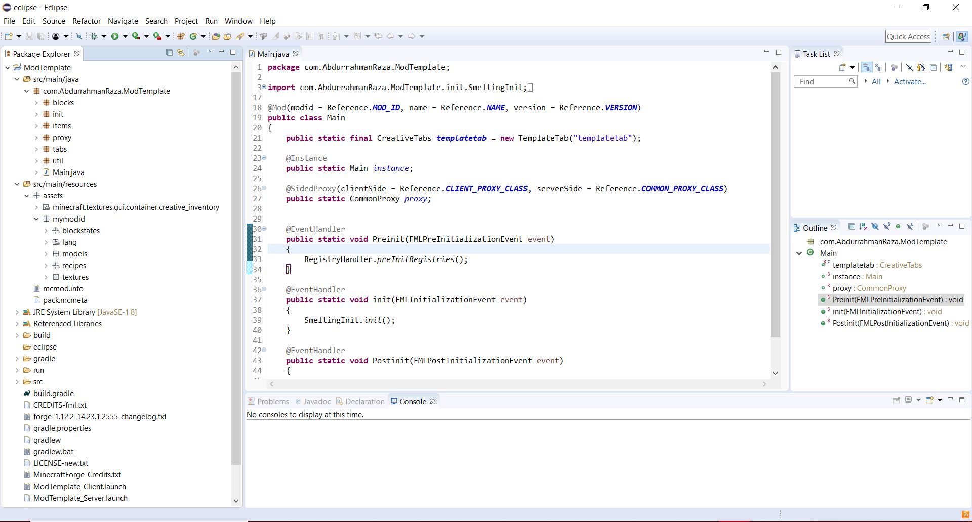
Task: Click the Coverage run icon
Action: pos(136,36)
